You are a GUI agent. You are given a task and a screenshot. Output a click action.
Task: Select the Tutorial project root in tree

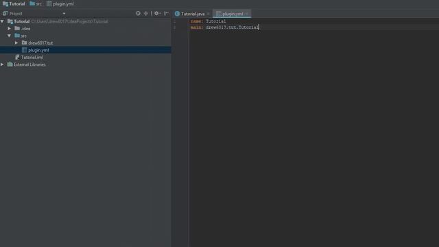21,21
